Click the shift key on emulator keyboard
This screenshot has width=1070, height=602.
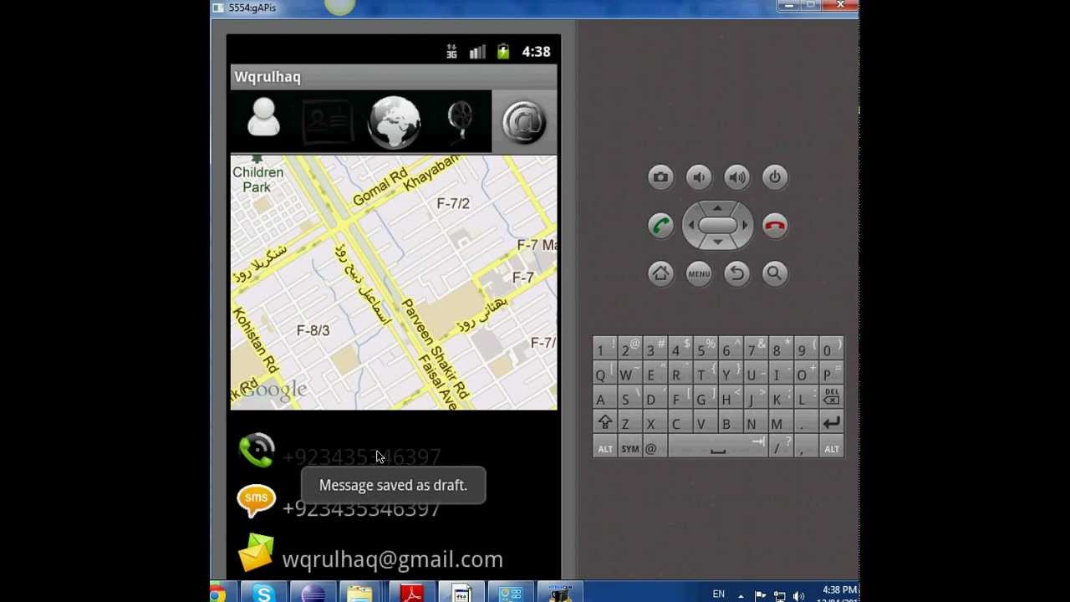[x=604, y=423]
